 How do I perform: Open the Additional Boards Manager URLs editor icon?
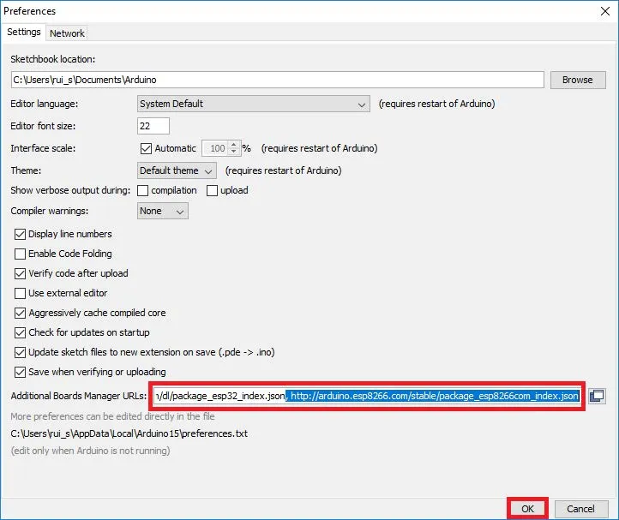598,396
